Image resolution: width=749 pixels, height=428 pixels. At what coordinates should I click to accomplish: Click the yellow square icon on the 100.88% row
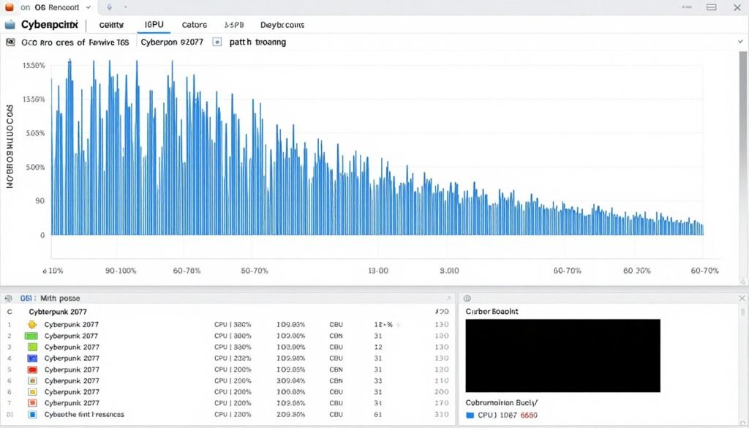coord(32,391)
